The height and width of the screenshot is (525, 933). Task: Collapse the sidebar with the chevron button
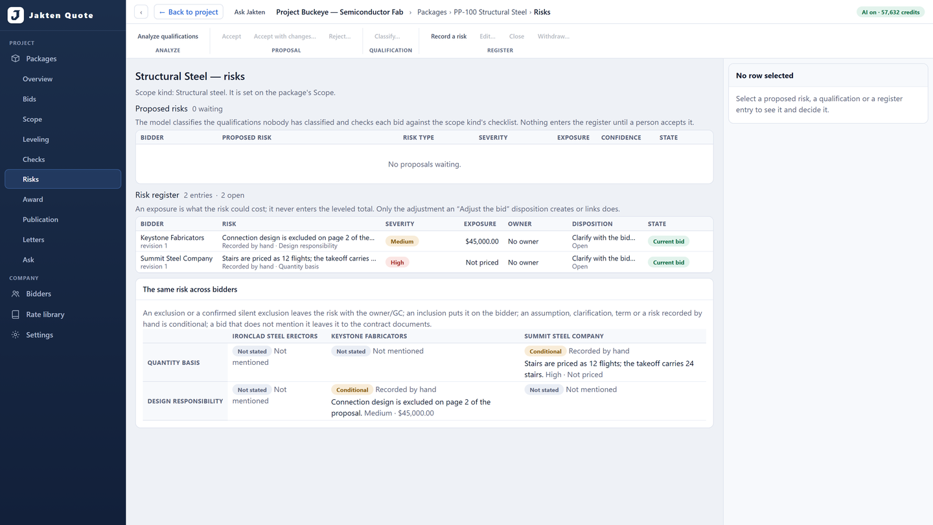click(141, 12)
